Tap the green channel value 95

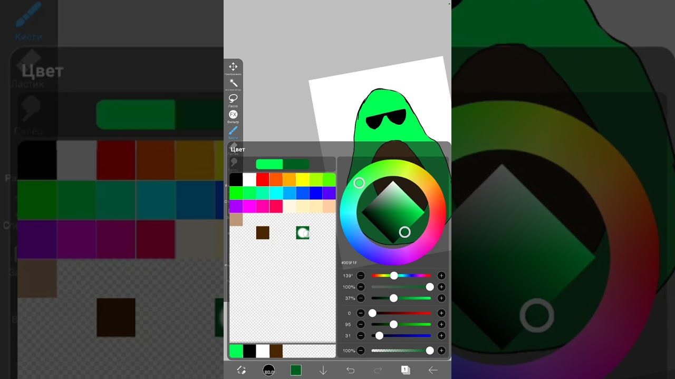click(348, 324)
